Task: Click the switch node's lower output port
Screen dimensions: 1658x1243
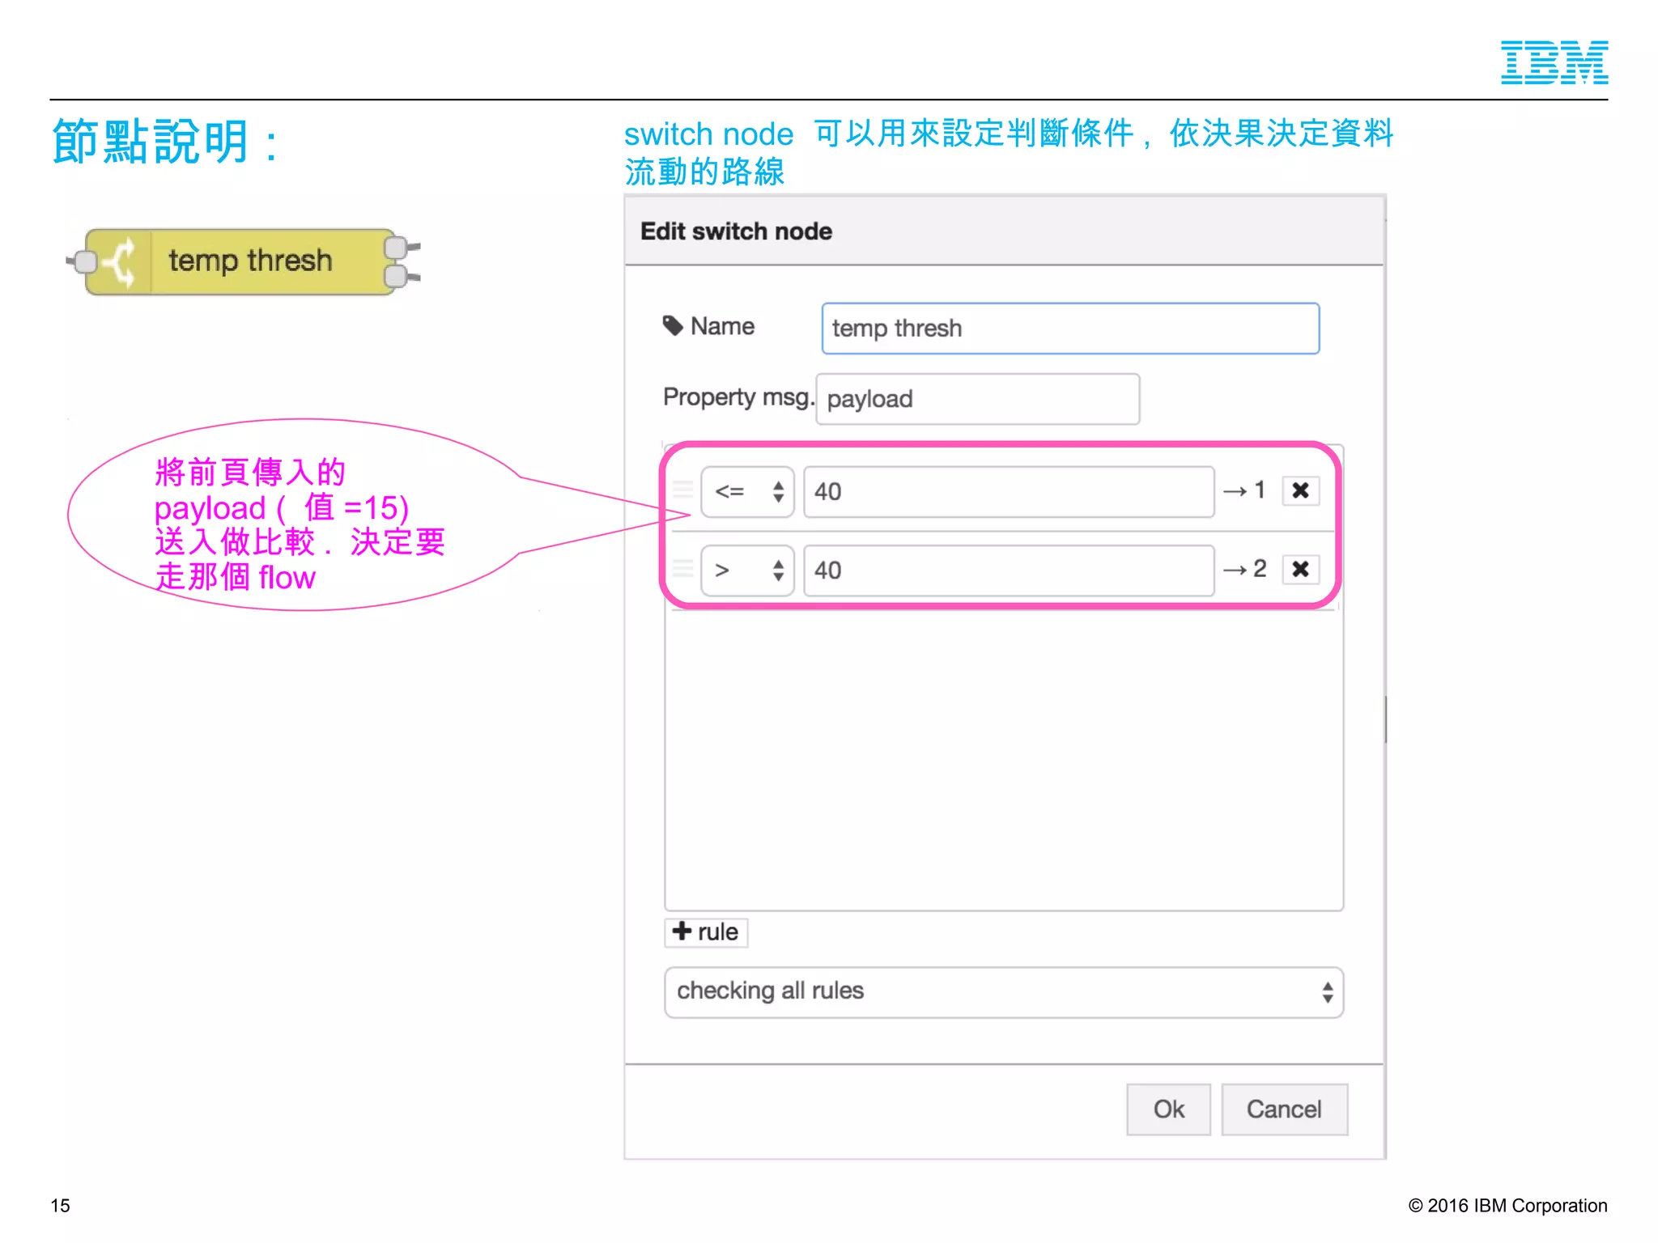Action: [396, 276]
